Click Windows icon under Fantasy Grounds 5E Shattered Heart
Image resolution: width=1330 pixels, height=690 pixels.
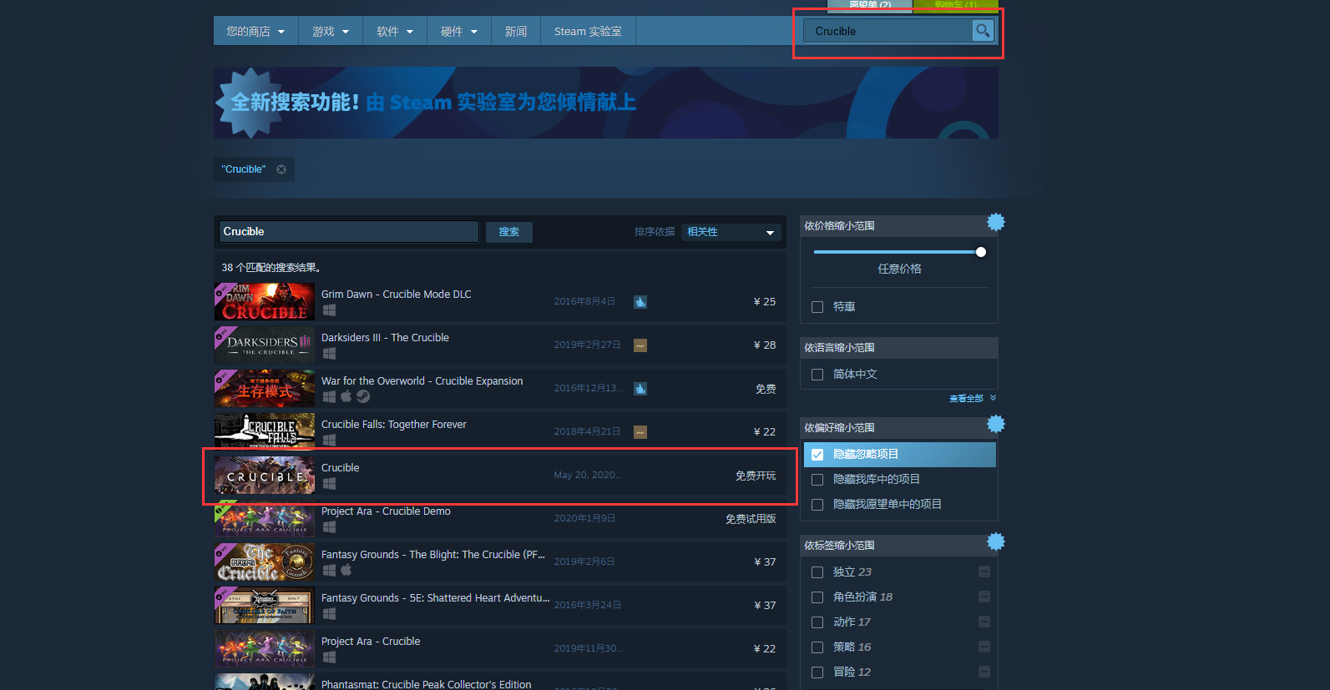pyautogui.click(x=329, y=614)
